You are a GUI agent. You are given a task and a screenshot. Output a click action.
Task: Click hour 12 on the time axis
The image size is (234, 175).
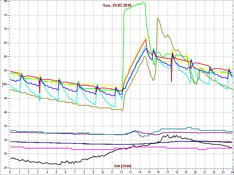121,172
